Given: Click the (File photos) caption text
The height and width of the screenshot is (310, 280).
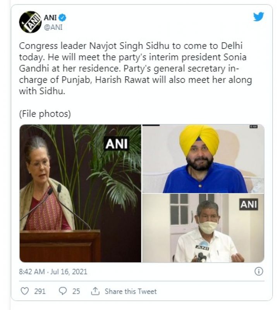Looking at the screenshot, I should (x=45, y=114).
